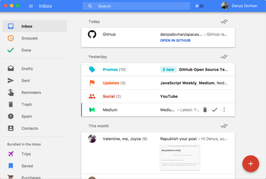The width and height of the screenshot is (266, 179).
Task: Open the Medium email row
Action: click(158, 110)
